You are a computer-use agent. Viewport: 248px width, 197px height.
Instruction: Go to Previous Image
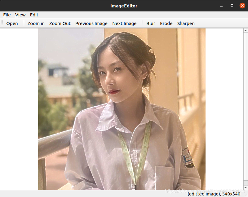pyautogui.click(x=91, y=24)
